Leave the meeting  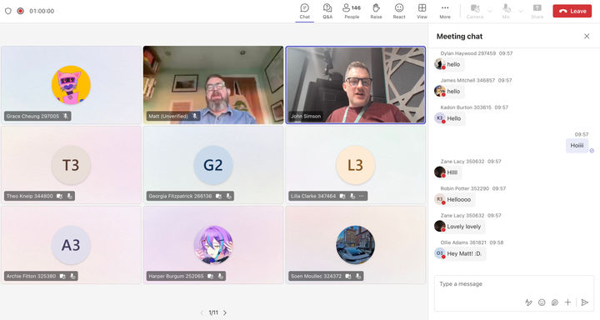572,11
